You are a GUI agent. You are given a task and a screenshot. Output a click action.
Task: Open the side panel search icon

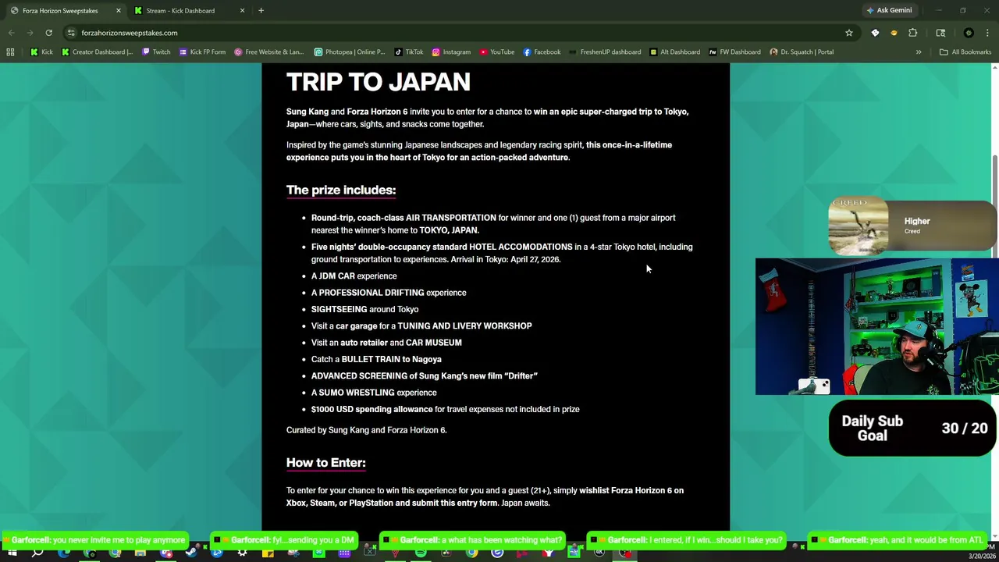940,33
